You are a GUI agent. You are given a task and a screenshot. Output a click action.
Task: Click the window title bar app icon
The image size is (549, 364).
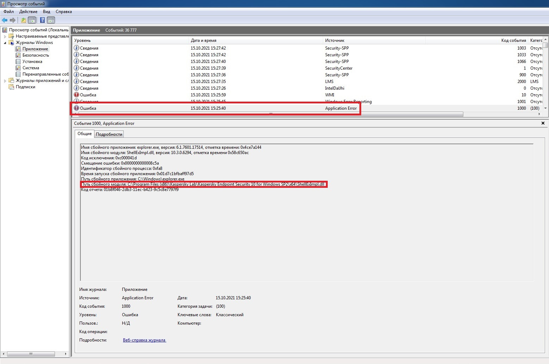click(x=4, y=4)
